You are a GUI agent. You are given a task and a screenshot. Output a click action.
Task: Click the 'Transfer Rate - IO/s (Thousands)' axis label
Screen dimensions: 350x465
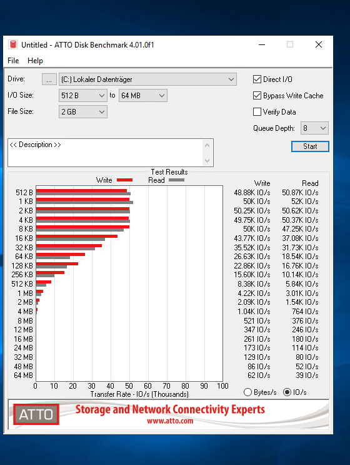[x=139, y=394]
